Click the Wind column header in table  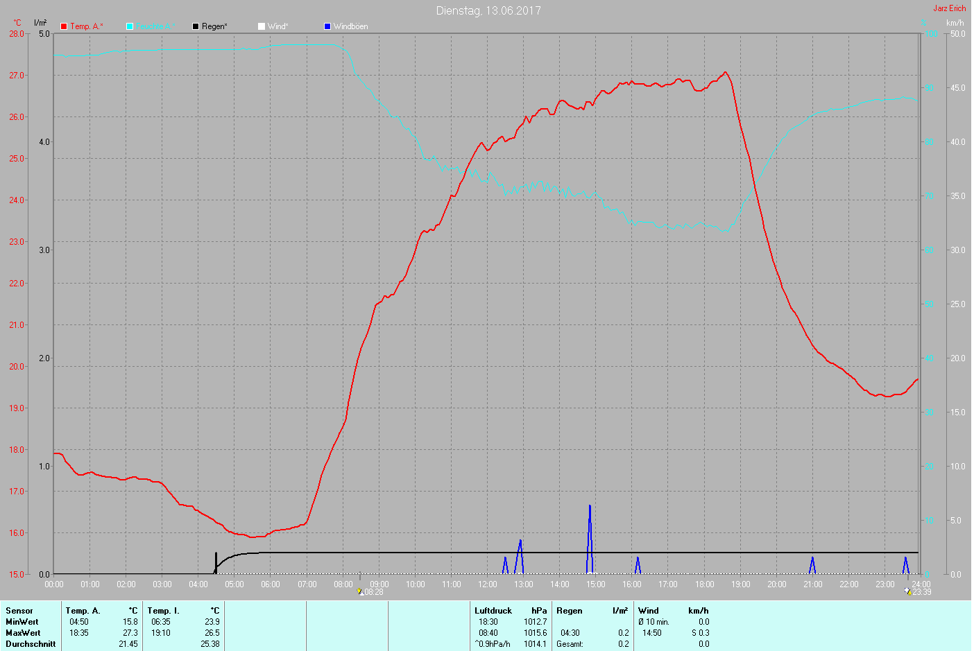tap(649, 611)
